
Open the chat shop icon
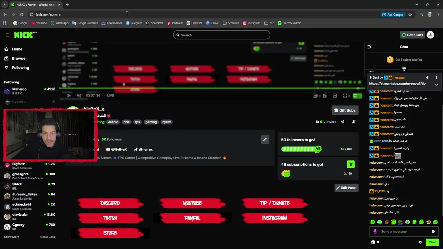373,242
